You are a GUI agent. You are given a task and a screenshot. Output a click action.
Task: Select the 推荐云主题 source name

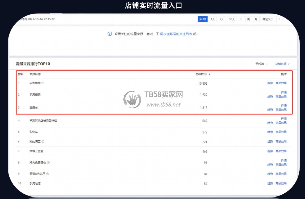36,151
